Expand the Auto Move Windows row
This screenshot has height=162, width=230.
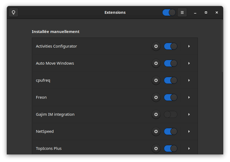189,63
